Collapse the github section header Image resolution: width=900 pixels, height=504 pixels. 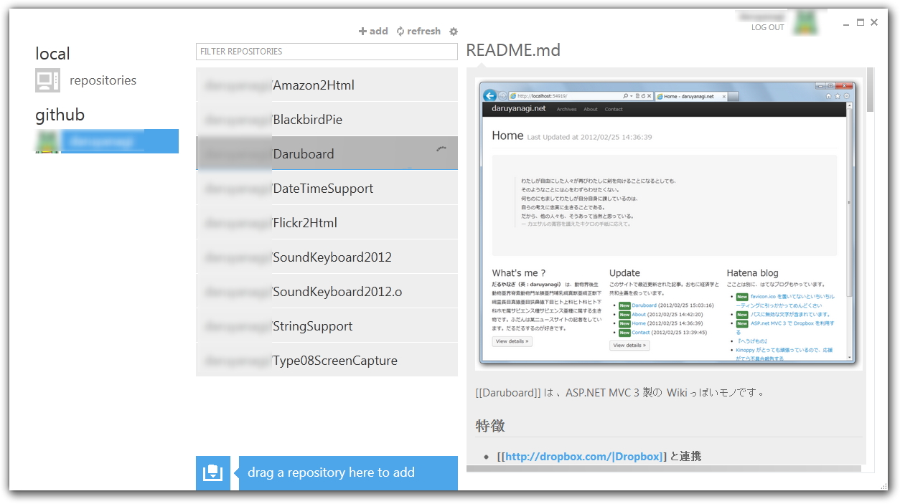tap(60, 114)
